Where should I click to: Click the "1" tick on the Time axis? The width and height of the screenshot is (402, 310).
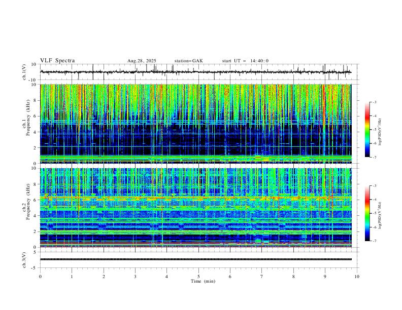pos(72,277)
